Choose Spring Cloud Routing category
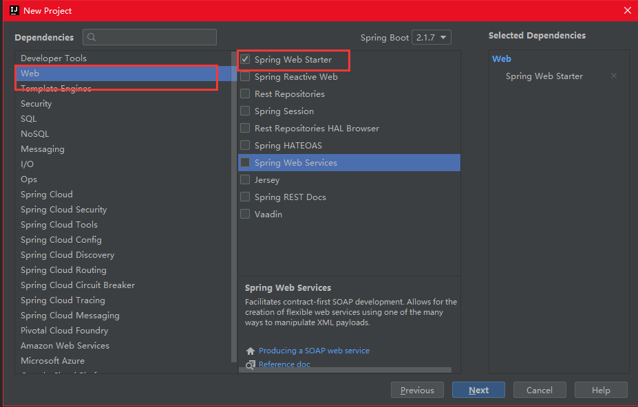The width and height of the screenshot is (638, 407). [x=123, y=269]
